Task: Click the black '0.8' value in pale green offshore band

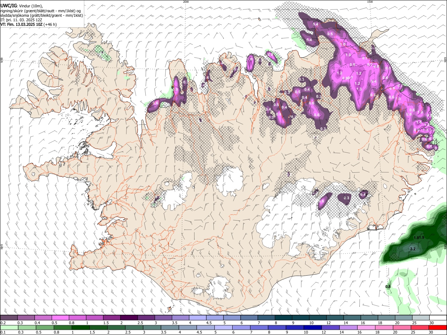Action: 388,286
